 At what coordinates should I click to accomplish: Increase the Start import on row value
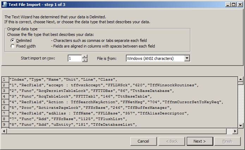84,56
